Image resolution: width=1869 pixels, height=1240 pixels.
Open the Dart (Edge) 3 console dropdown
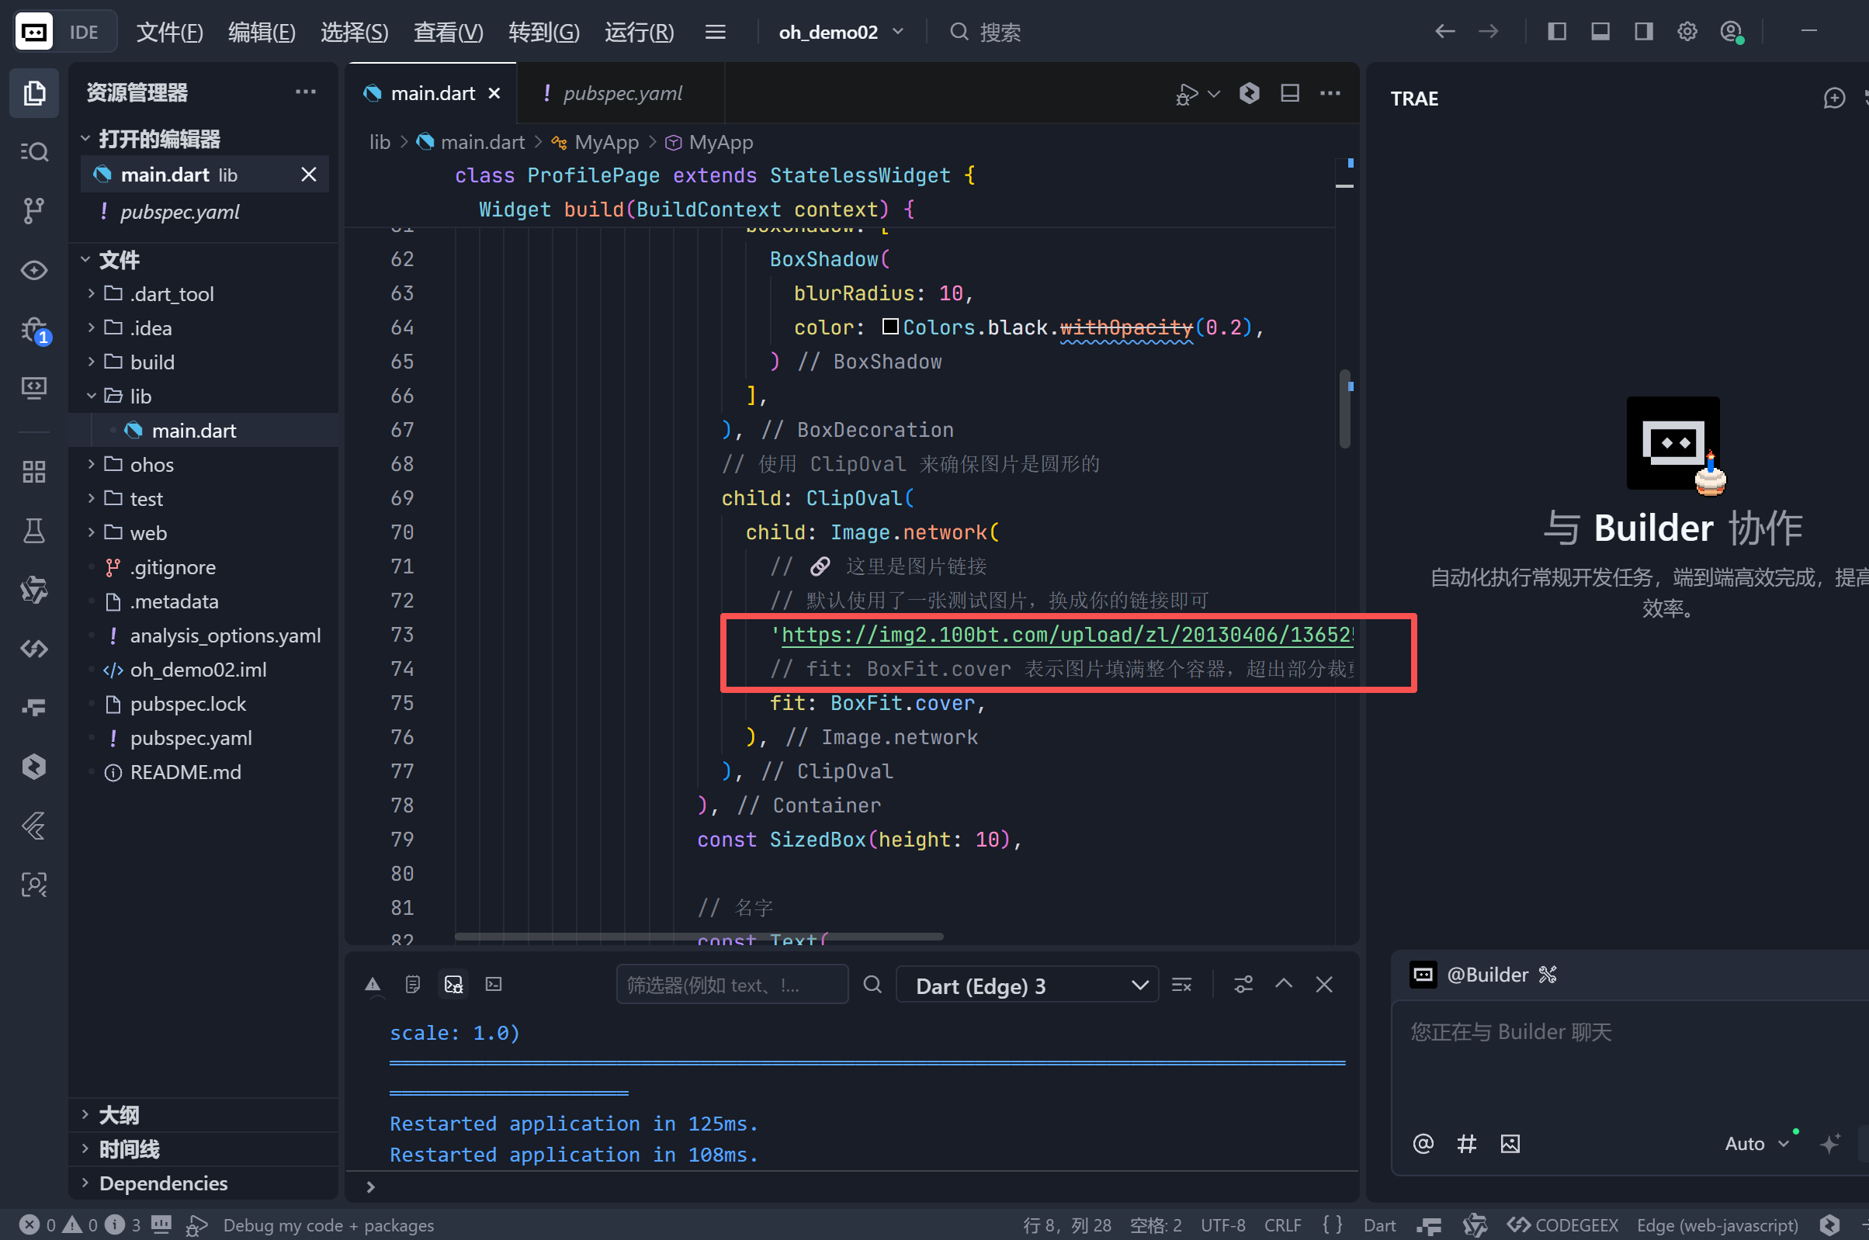coord(1027,985)
